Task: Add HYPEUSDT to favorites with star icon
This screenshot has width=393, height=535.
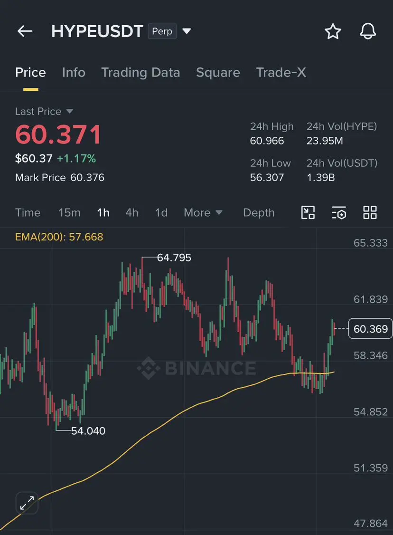Action: coord(333,31)
